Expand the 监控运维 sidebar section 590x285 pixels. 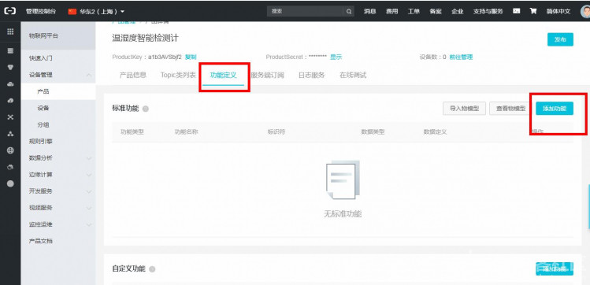point(89,224)
